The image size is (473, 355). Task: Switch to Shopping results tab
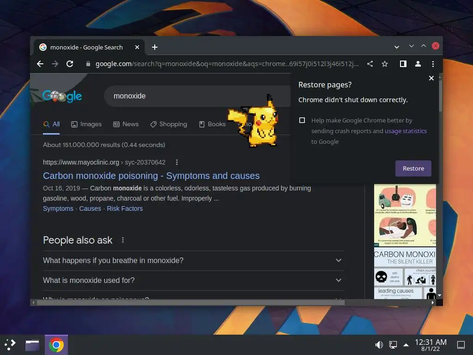coord(169,124)
